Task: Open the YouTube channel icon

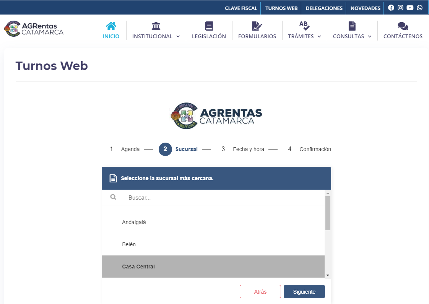Action: [410, 8]
